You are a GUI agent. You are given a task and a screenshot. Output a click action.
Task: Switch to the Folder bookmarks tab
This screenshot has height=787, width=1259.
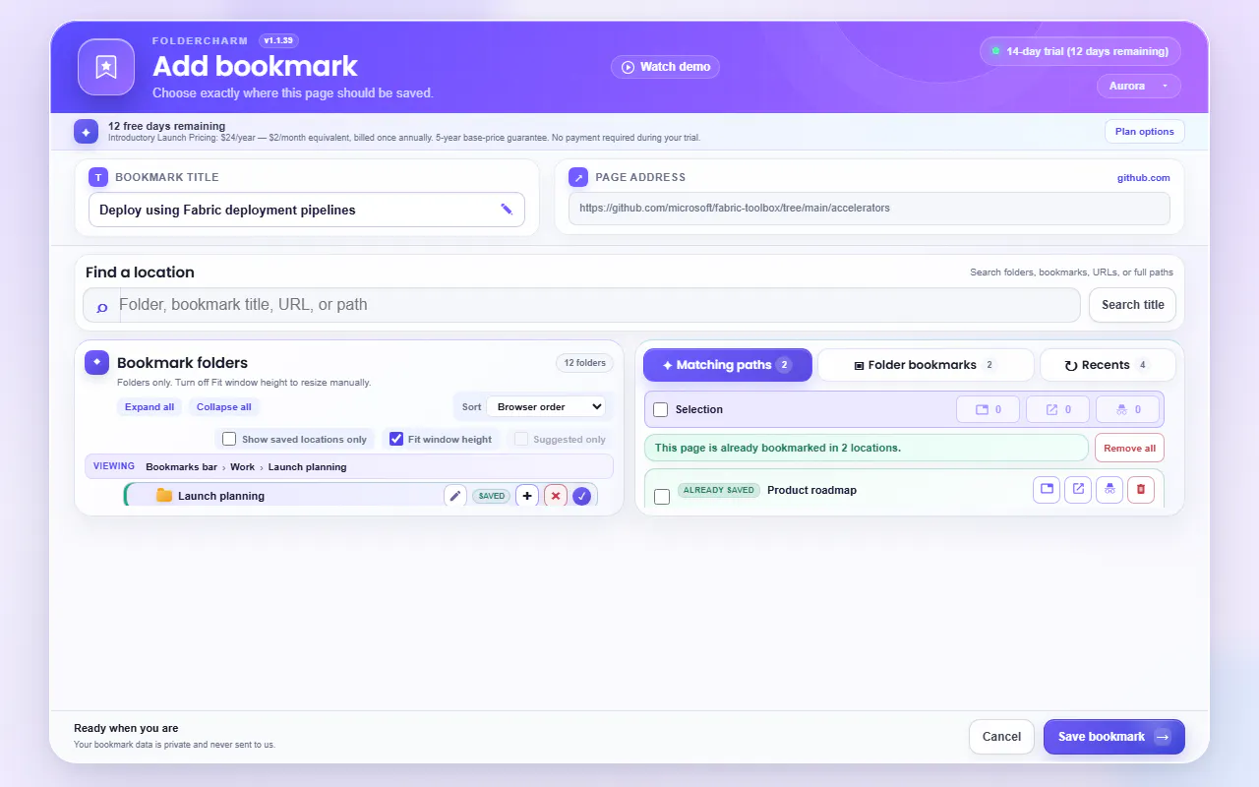[926, 365]
